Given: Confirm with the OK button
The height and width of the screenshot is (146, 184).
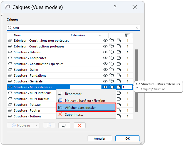Looking at the screenshot, I should pos(128,139).
